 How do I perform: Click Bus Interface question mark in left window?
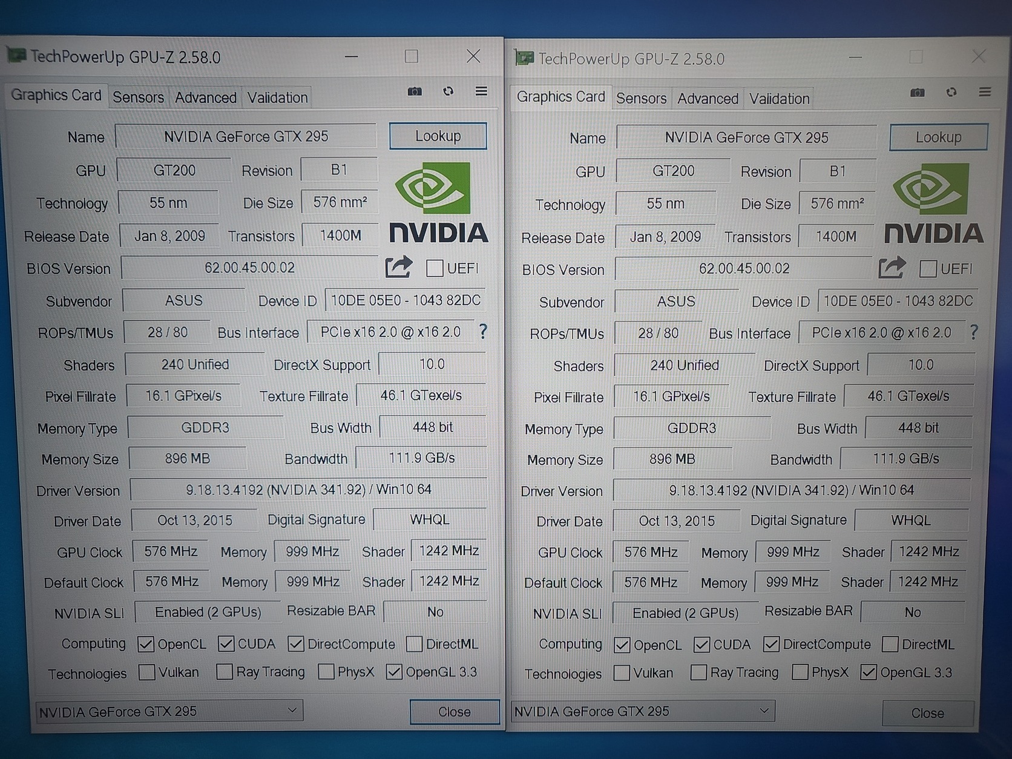coord(483,331)
